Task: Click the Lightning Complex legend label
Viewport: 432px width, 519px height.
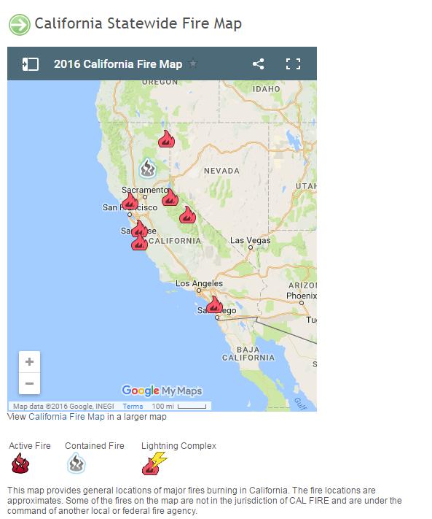Action: (178, 446)
